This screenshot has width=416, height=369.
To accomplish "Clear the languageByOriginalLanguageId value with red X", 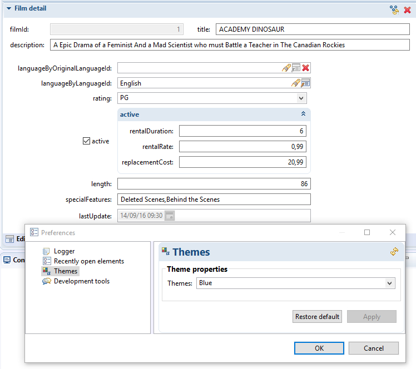I will [x=305, y=68].
